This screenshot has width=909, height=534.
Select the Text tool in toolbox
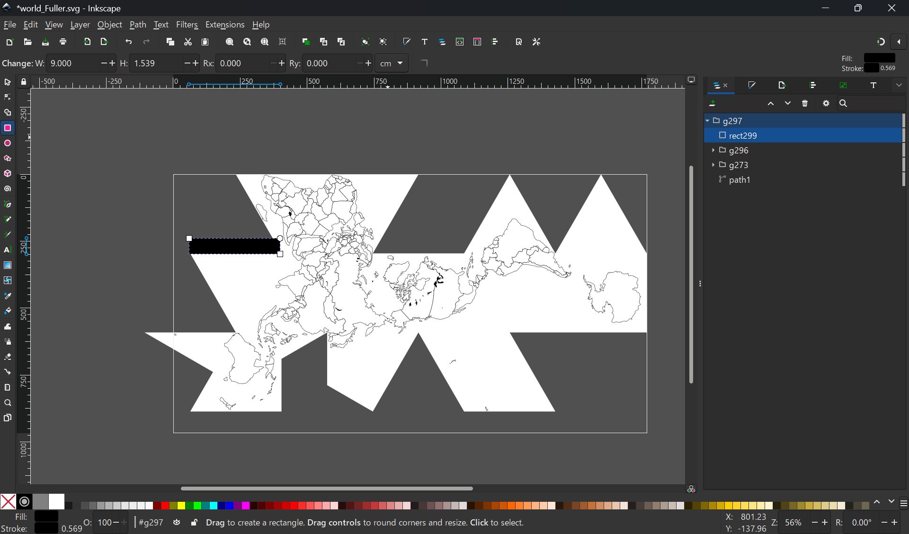click(7, 250)
